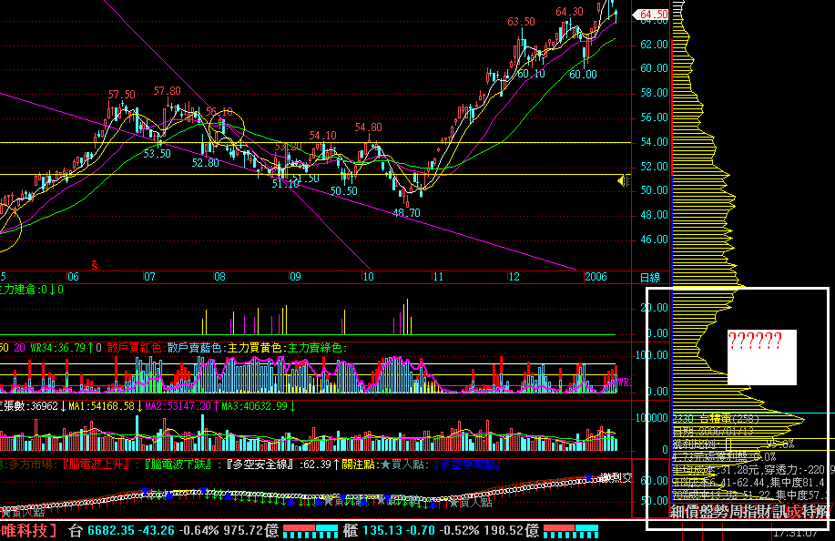Click the 2006 date axis label

596,276
